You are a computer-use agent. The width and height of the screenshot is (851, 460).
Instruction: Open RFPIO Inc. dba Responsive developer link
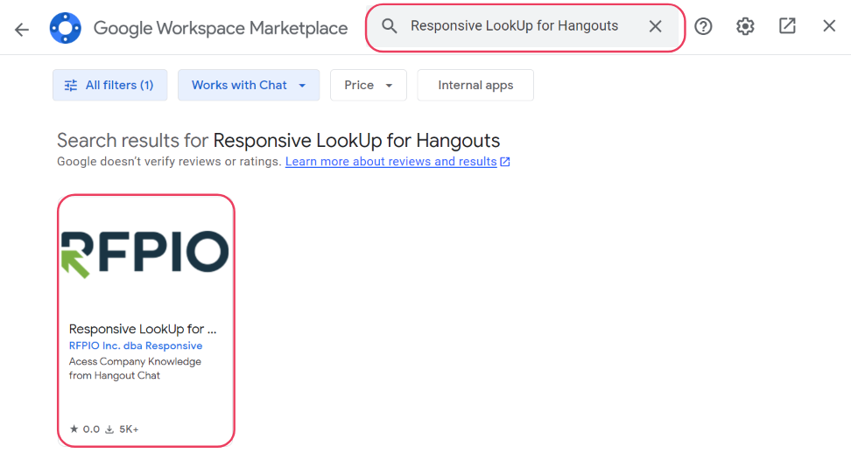pyautogui.click(x=136, y=345)
